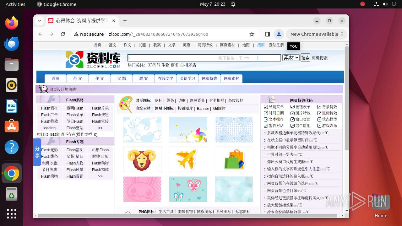402x226 pixels.
Task: Open 导航菜单 effects category
Action: tap(276, 107)
